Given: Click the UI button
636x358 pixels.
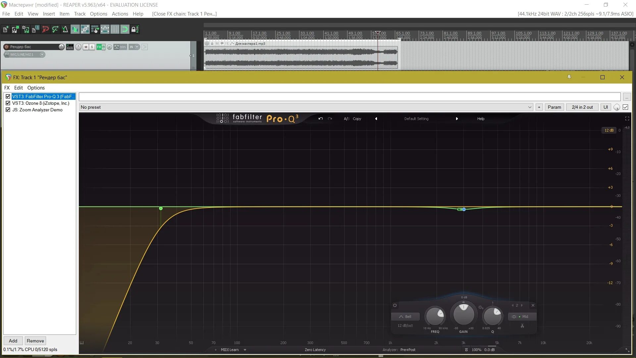Looking at the screenshot, I should (x=606, y=107).
